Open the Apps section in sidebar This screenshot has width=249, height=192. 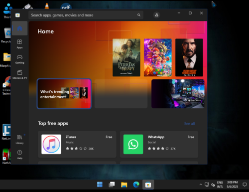(x=19, y=44)
